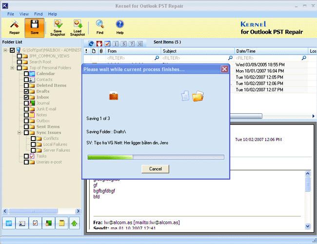Sort by the Date/Time column header

pos(271,51)
